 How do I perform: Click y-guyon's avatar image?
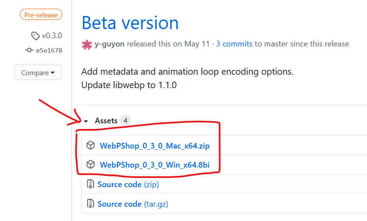[x=87, y=44]
